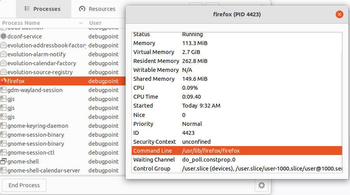Image resolution: width=350 pixels, height=195 pixels.
Task: Select the Shared Memory property row
Action: point(237,79)
